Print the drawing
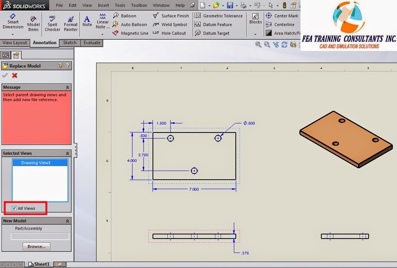397x268 pixels. [243, 5]
